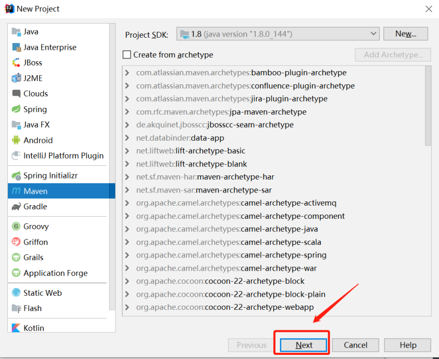This screenshot has height=359, width=439.
Task: Select Spring project type label
Action: pos(35,109)
